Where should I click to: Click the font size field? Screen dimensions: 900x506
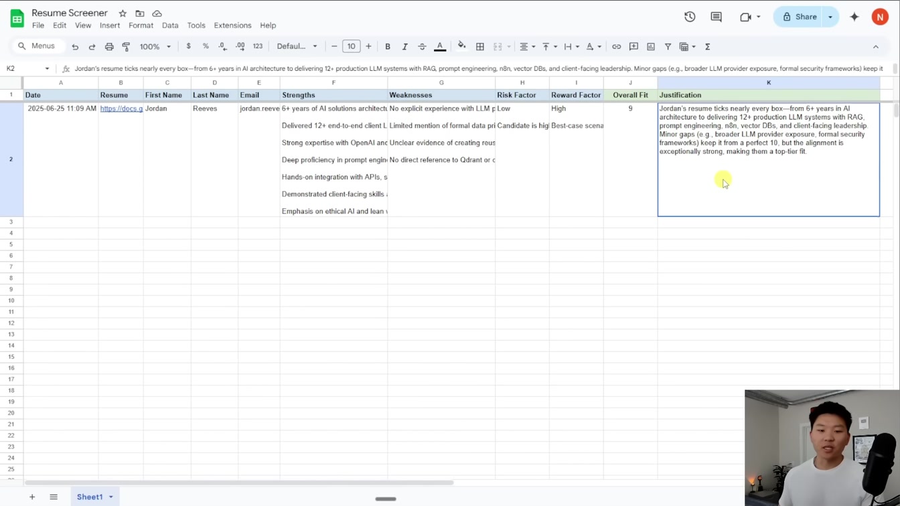tap(352, 46)
